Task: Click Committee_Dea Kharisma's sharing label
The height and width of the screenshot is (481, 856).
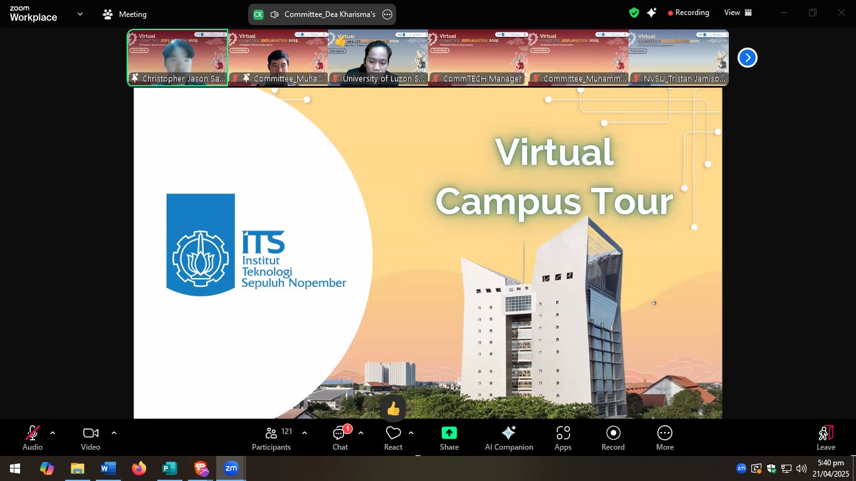Action: pos(330,14)
